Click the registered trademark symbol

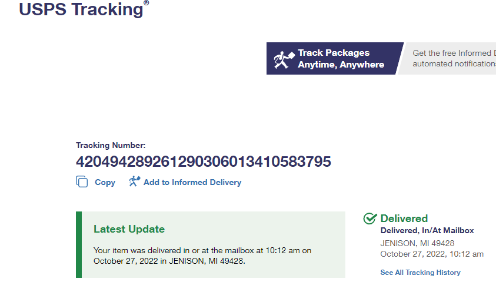[x=147, y=3]
